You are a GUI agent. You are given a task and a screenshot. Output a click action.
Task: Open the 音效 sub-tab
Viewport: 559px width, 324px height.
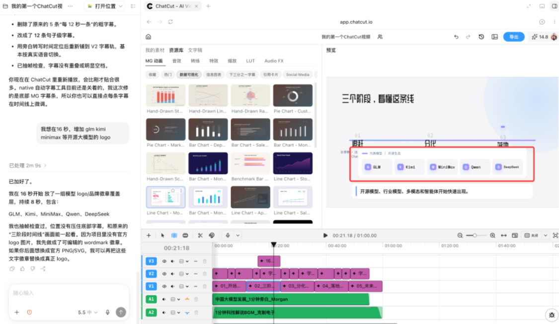(x=176, y=61)
